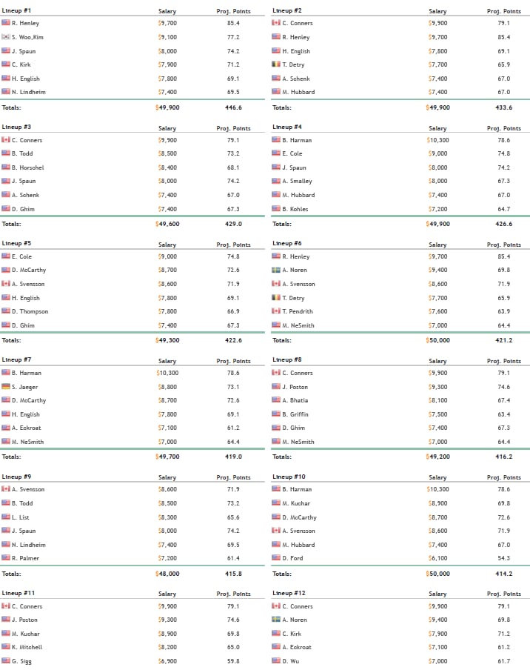Click the South Korea flag beside S. Woo Kim

[5, 37]
